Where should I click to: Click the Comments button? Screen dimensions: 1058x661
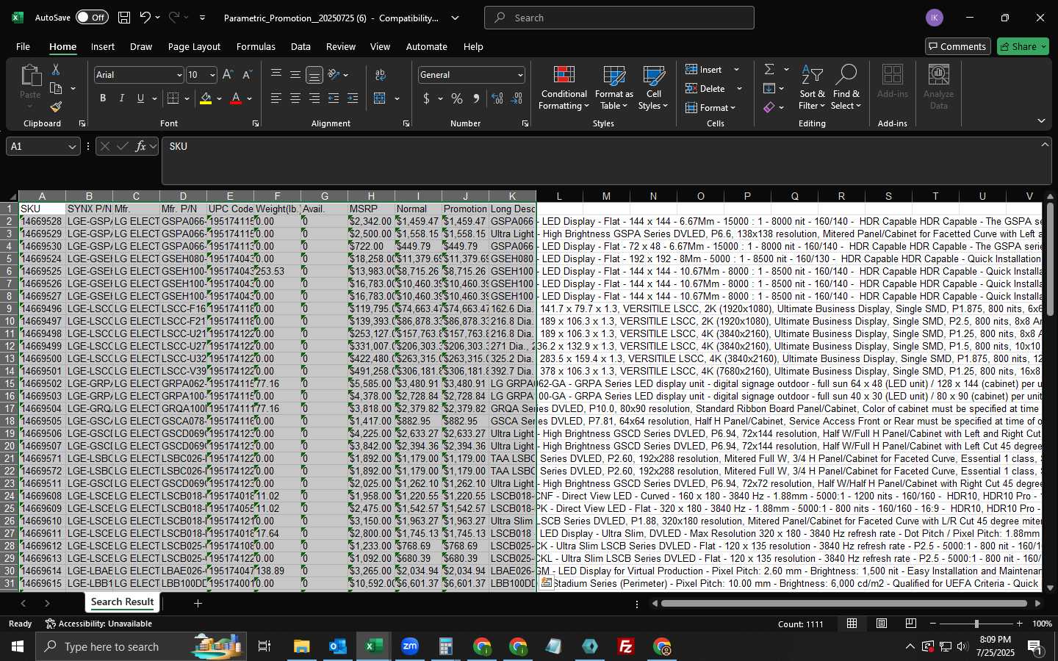[x=957, y=46]
